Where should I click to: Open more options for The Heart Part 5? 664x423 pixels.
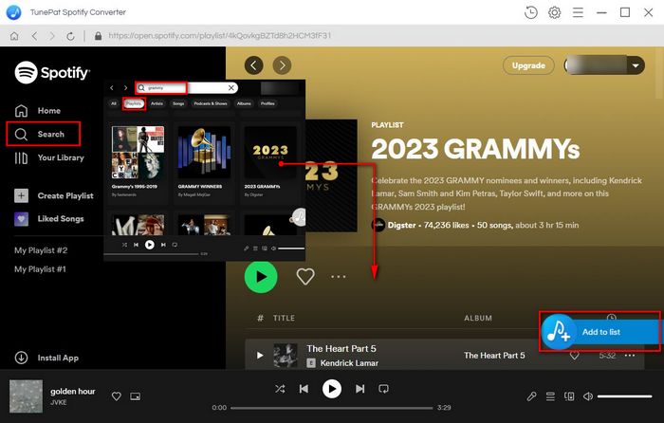click(x=630, y=356)
